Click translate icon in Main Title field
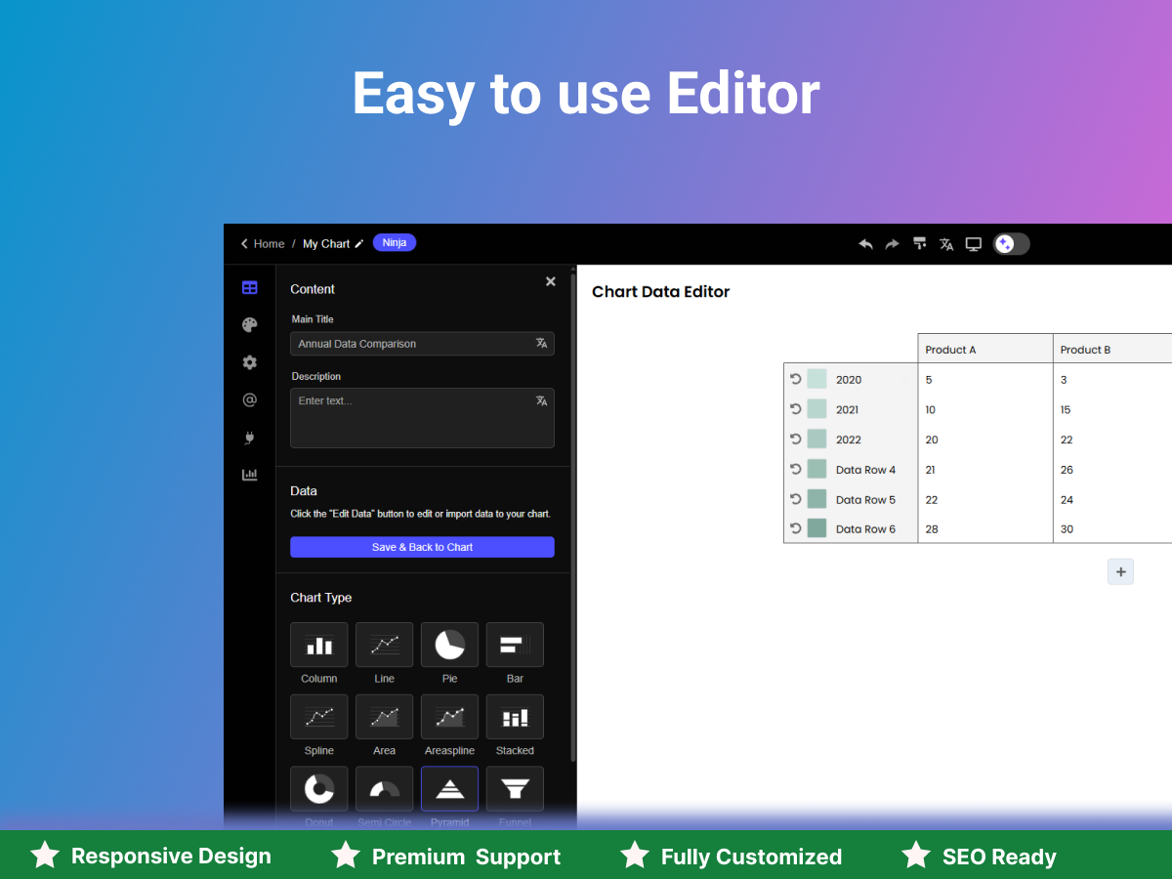 (541, 344)
